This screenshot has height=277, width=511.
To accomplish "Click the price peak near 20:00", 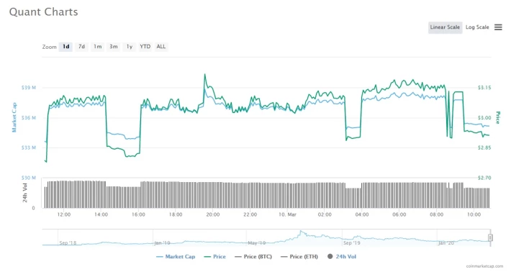I will coord(205,75).
